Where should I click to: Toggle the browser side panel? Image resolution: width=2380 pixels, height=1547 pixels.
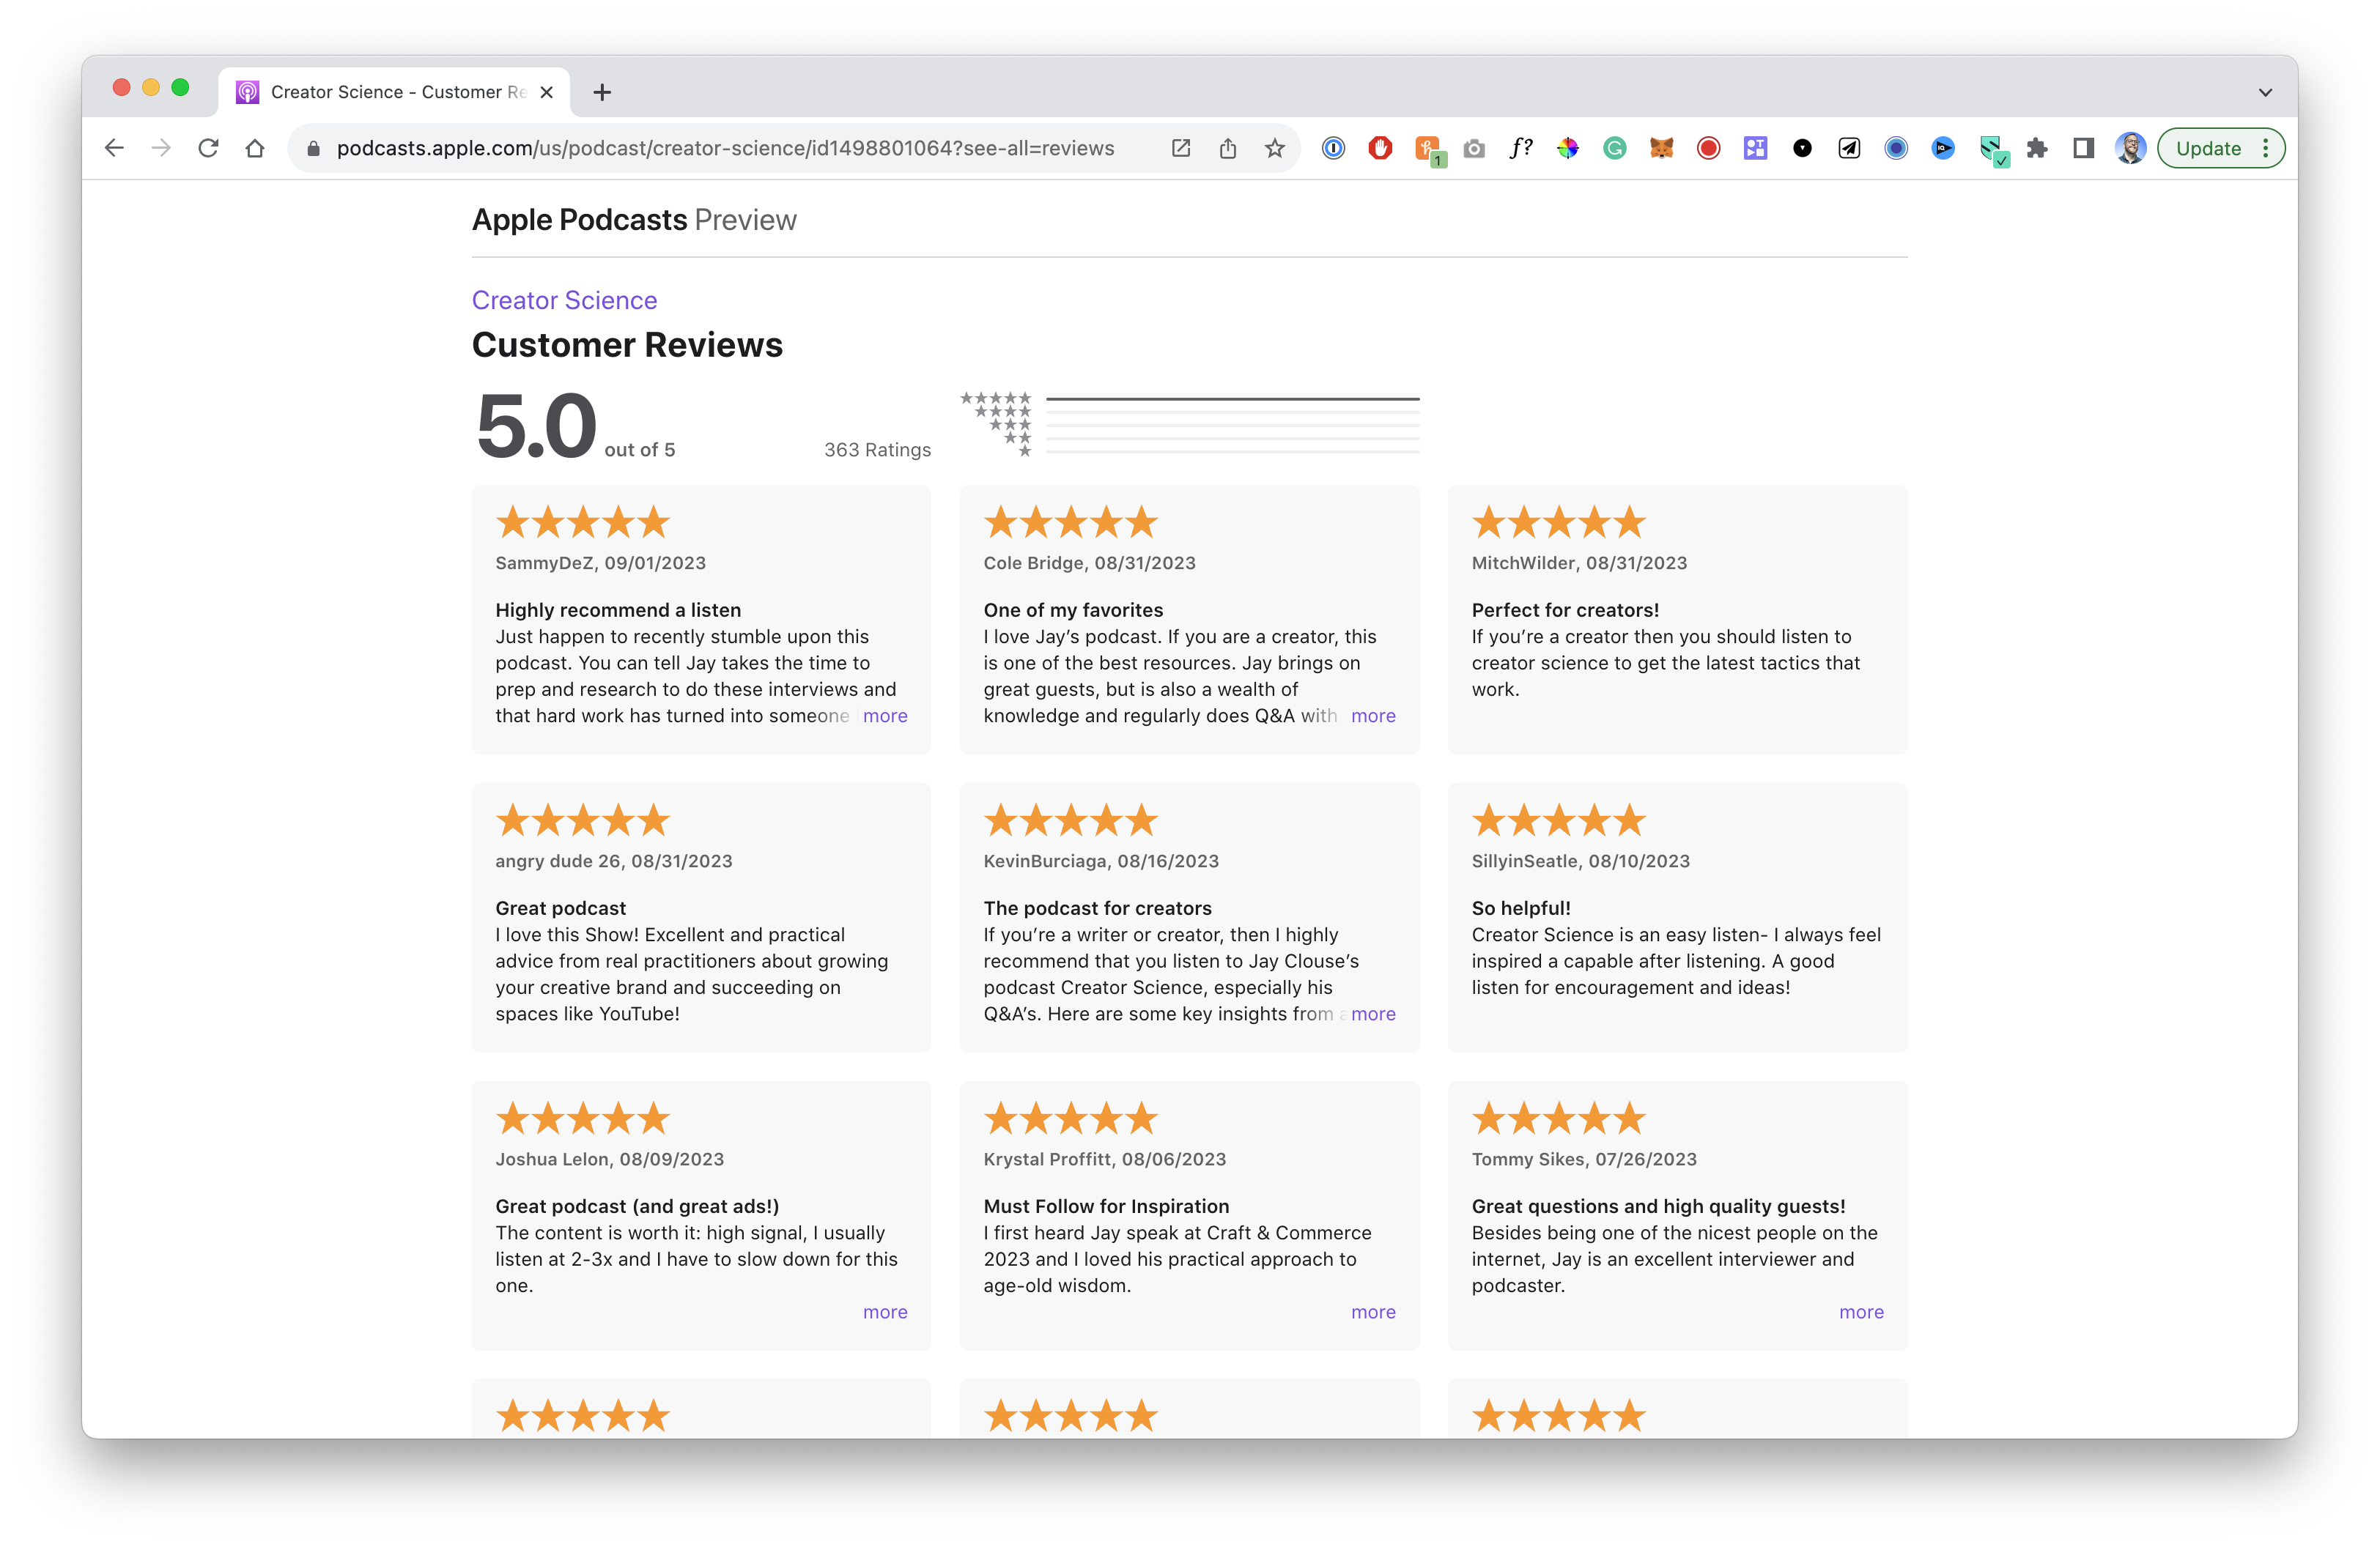pos(2084,148)
